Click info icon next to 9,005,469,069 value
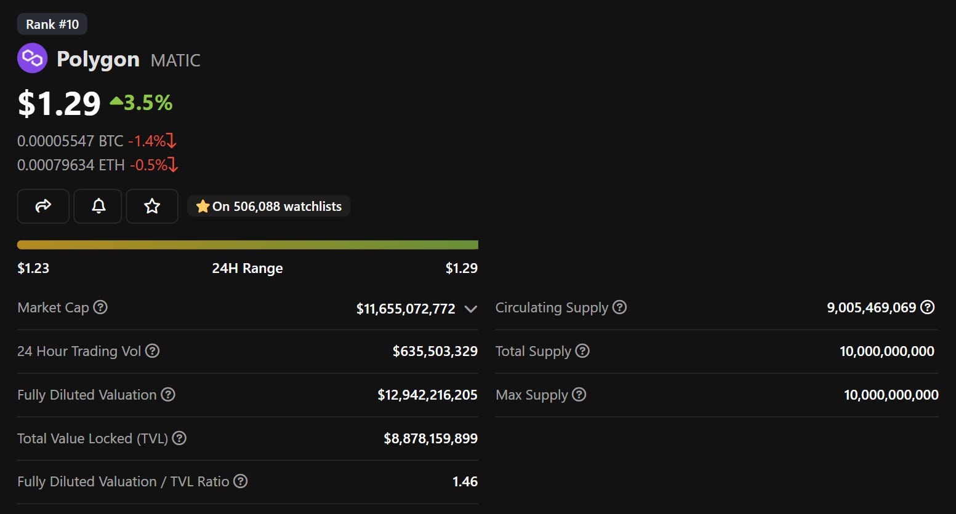 tap(927, 307)
